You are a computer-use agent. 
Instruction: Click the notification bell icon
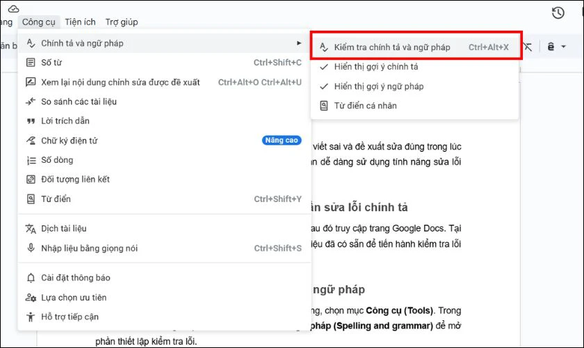[x=31, y=278]
